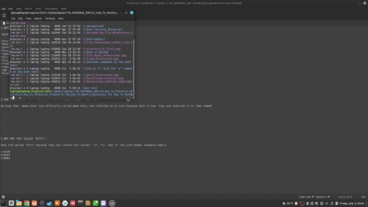Click the line 'w=0010' in the editor

point(5,155)
